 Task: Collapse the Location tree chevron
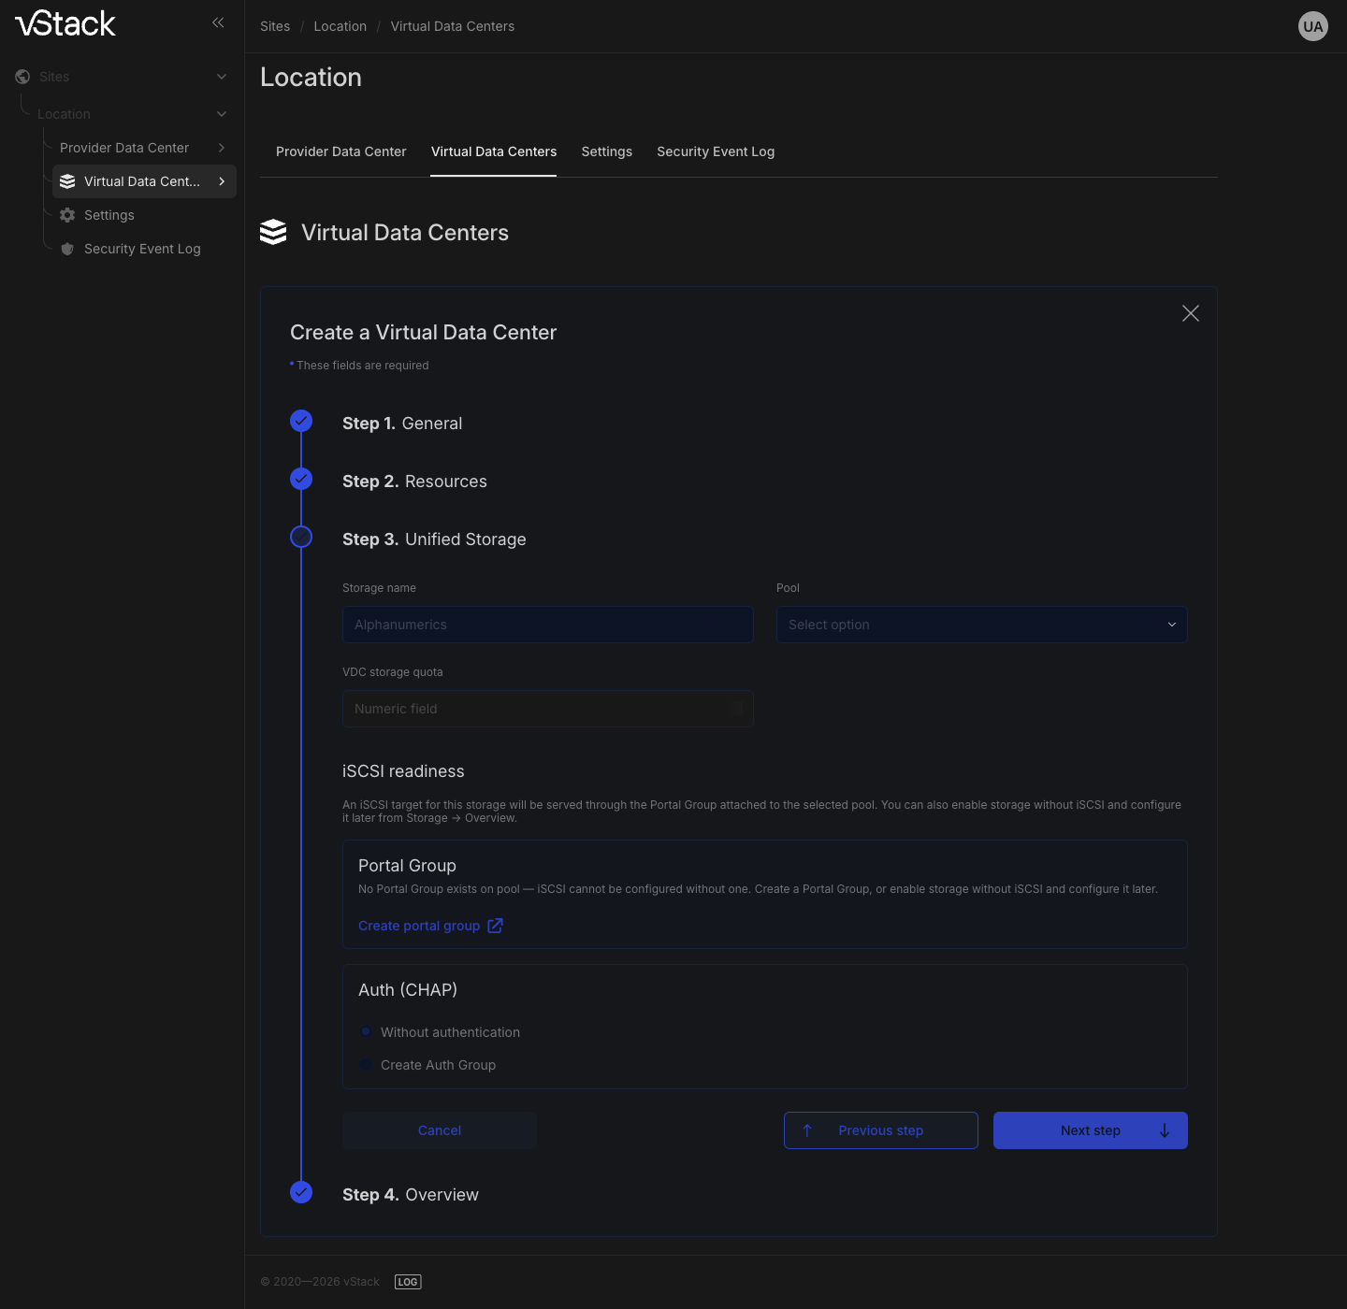222,114
